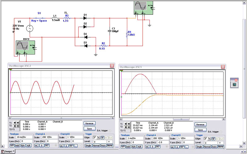Move cursor T1 right in Oscilloscope-XSC2
The height and width of the screenshot is (154, 247).
[17, 123]
